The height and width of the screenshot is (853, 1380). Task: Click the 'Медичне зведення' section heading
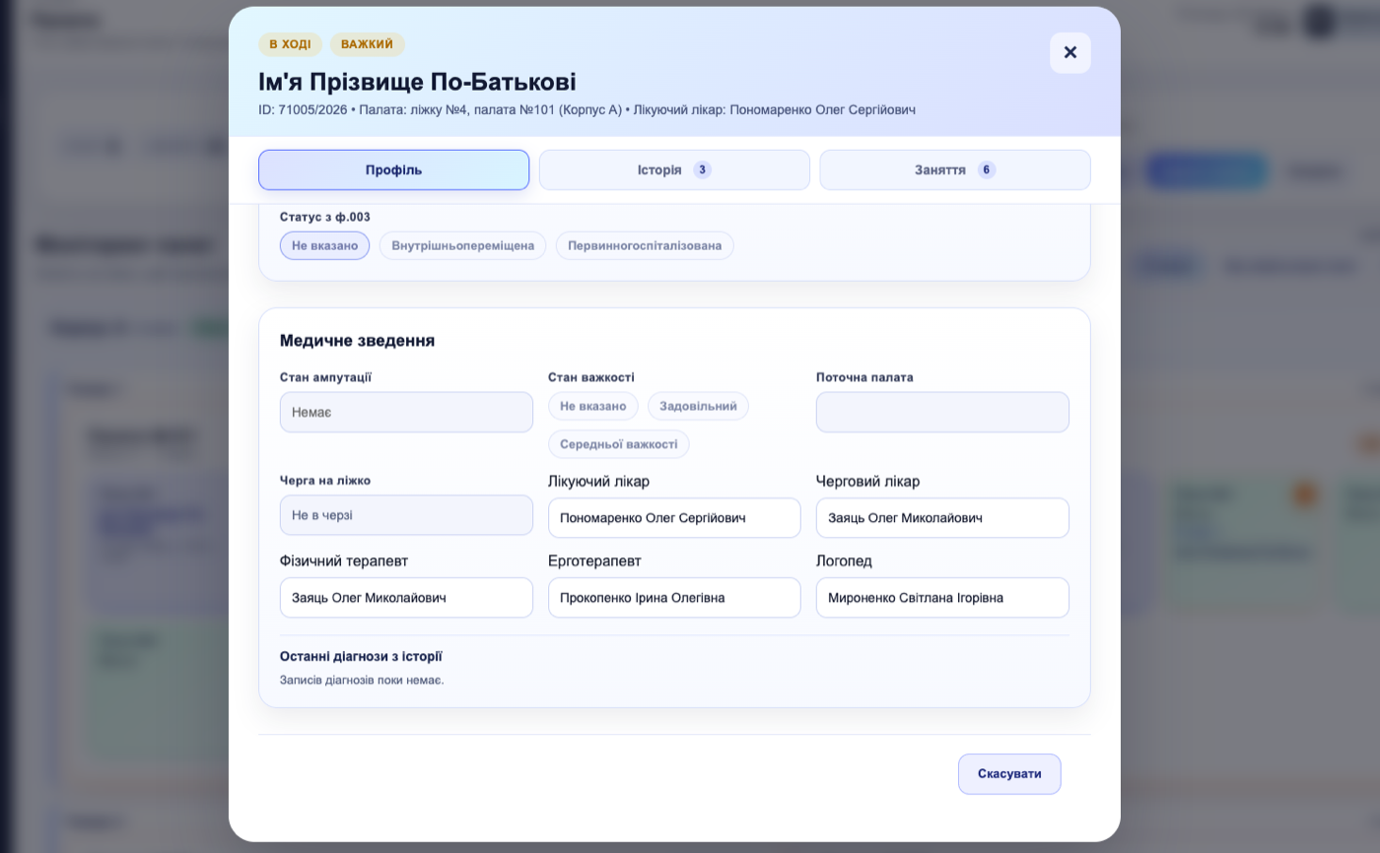(357, 341)
